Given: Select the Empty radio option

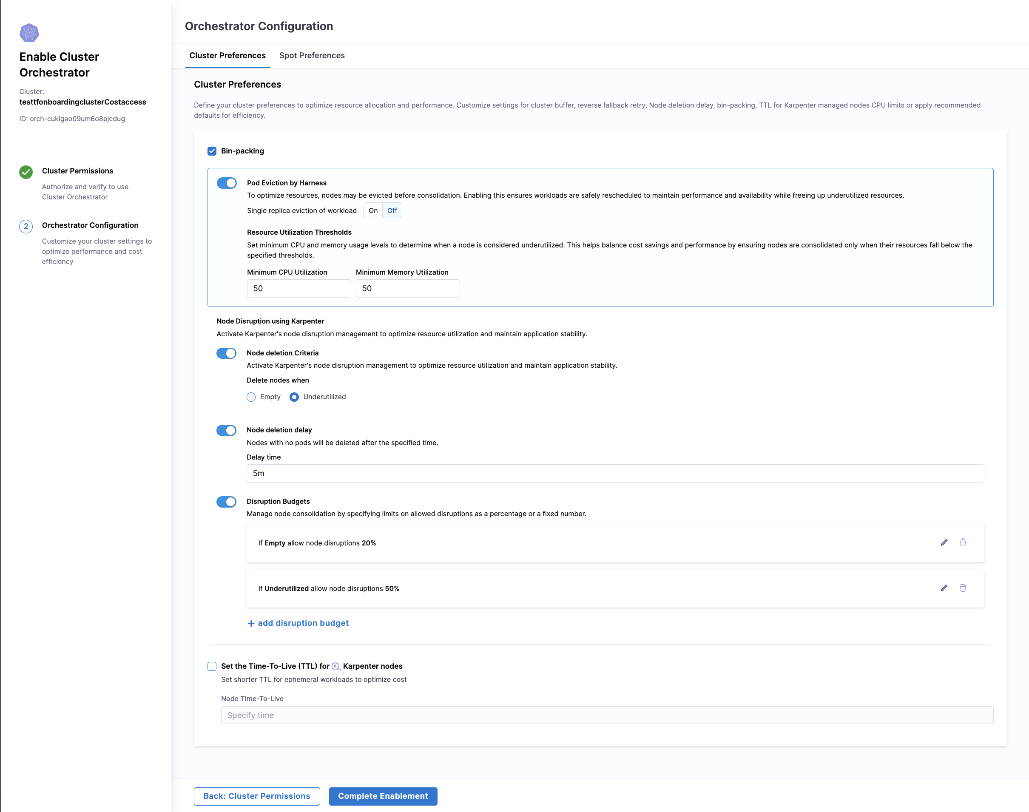Looking at the screenshot, I should coord(251,397).
